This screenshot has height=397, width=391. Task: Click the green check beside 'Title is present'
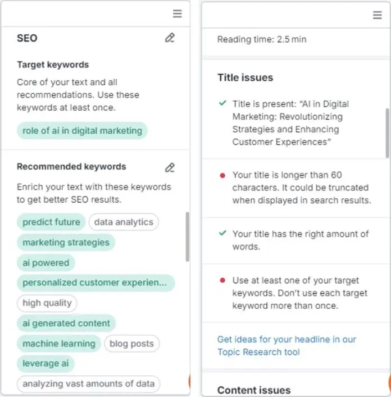coord(222,104)
